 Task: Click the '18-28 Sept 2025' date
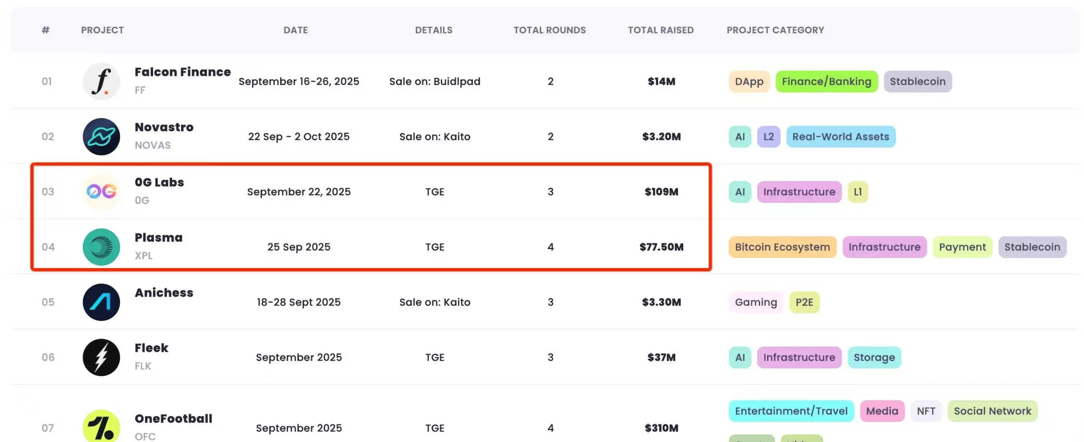299,302
